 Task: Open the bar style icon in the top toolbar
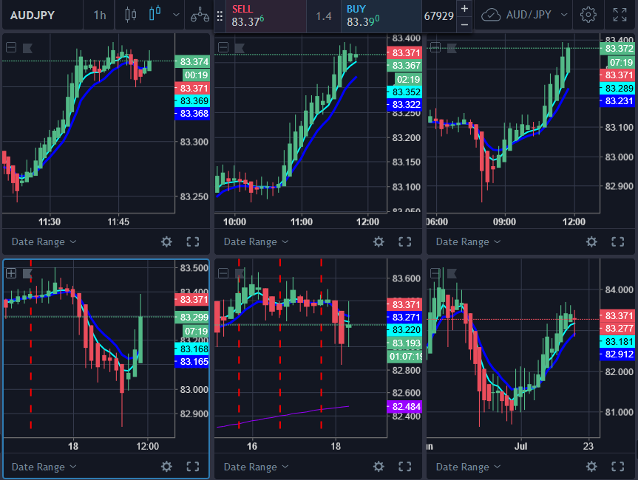coord(131,15)
